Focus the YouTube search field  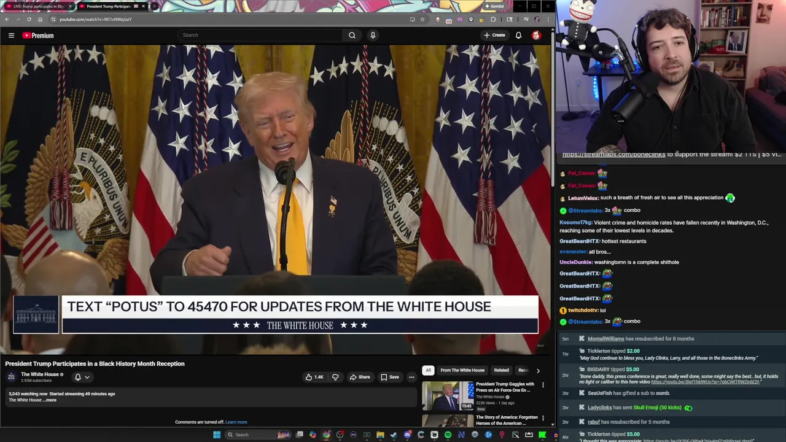click(x=261, y=35)
